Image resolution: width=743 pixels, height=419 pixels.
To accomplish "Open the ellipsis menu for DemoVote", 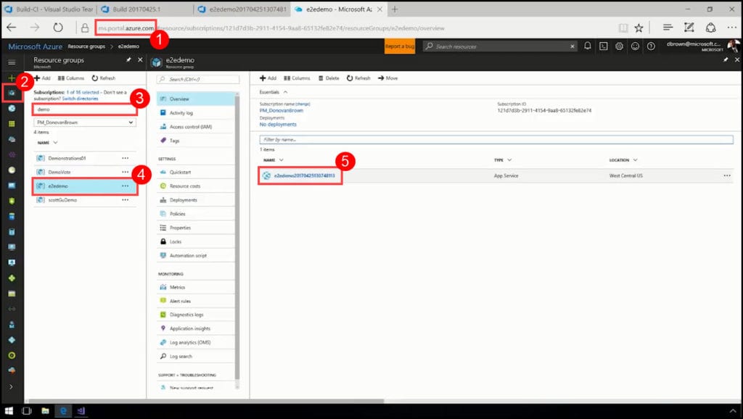I will click(x=125, y=172).
